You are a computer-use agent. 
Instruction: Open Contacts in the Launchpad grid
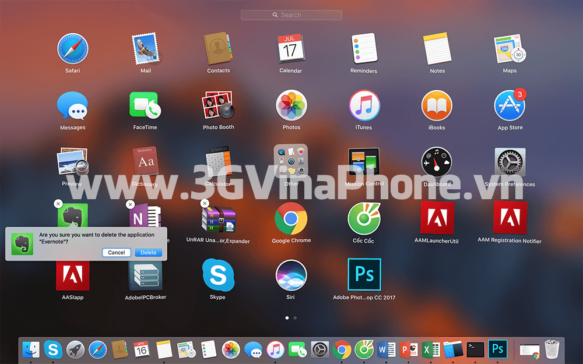click(218, 49)
